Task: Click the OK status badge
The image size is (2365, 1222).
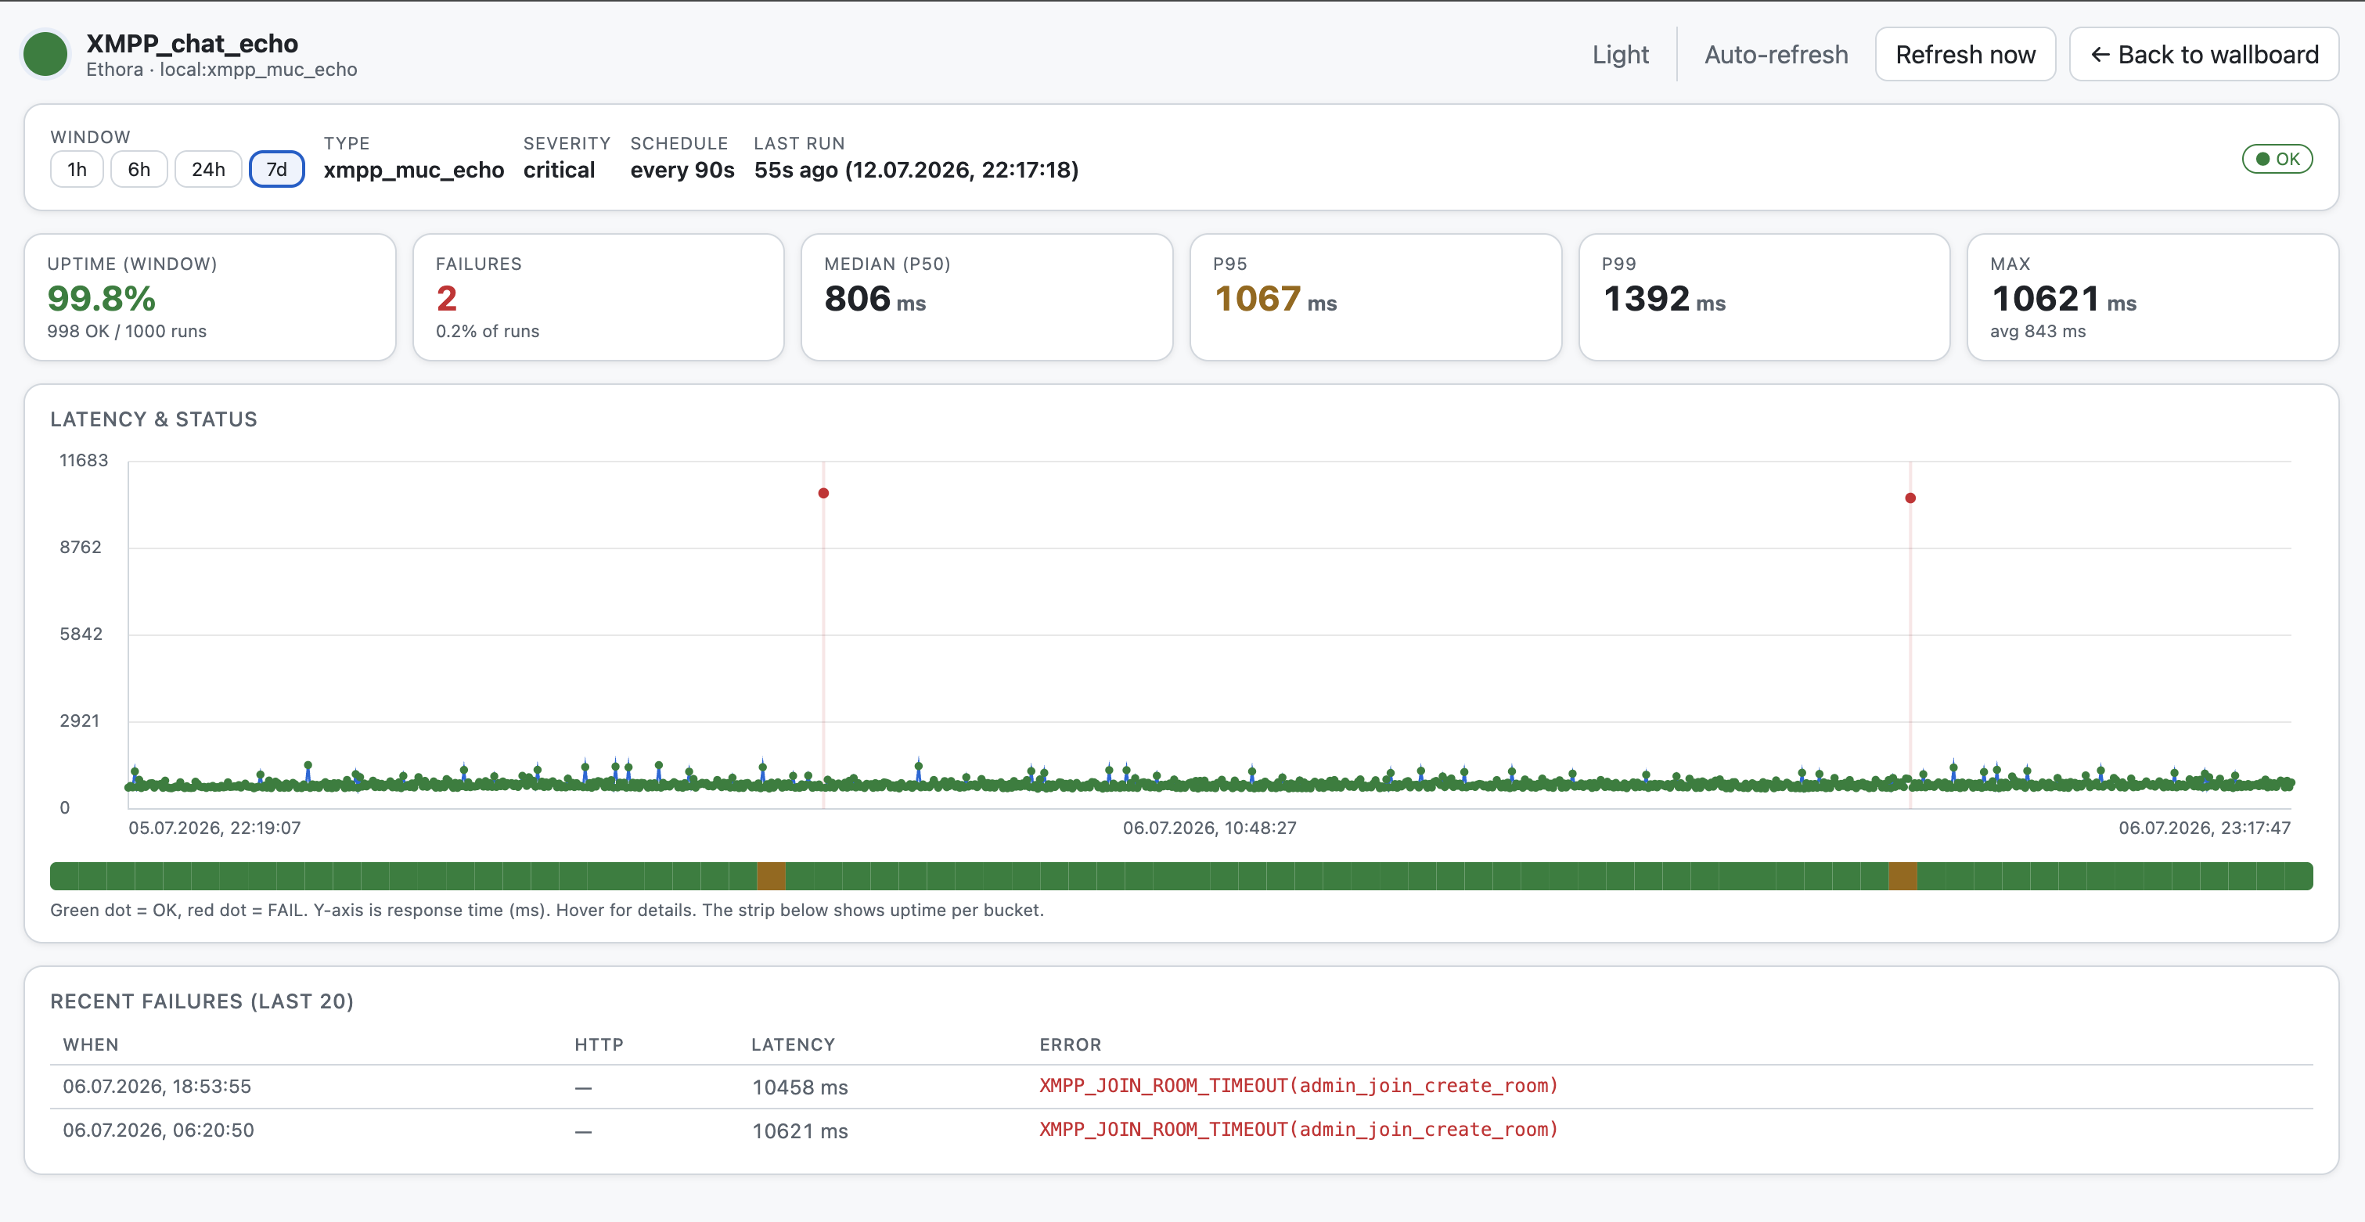Action: [x=2277, y=159]
